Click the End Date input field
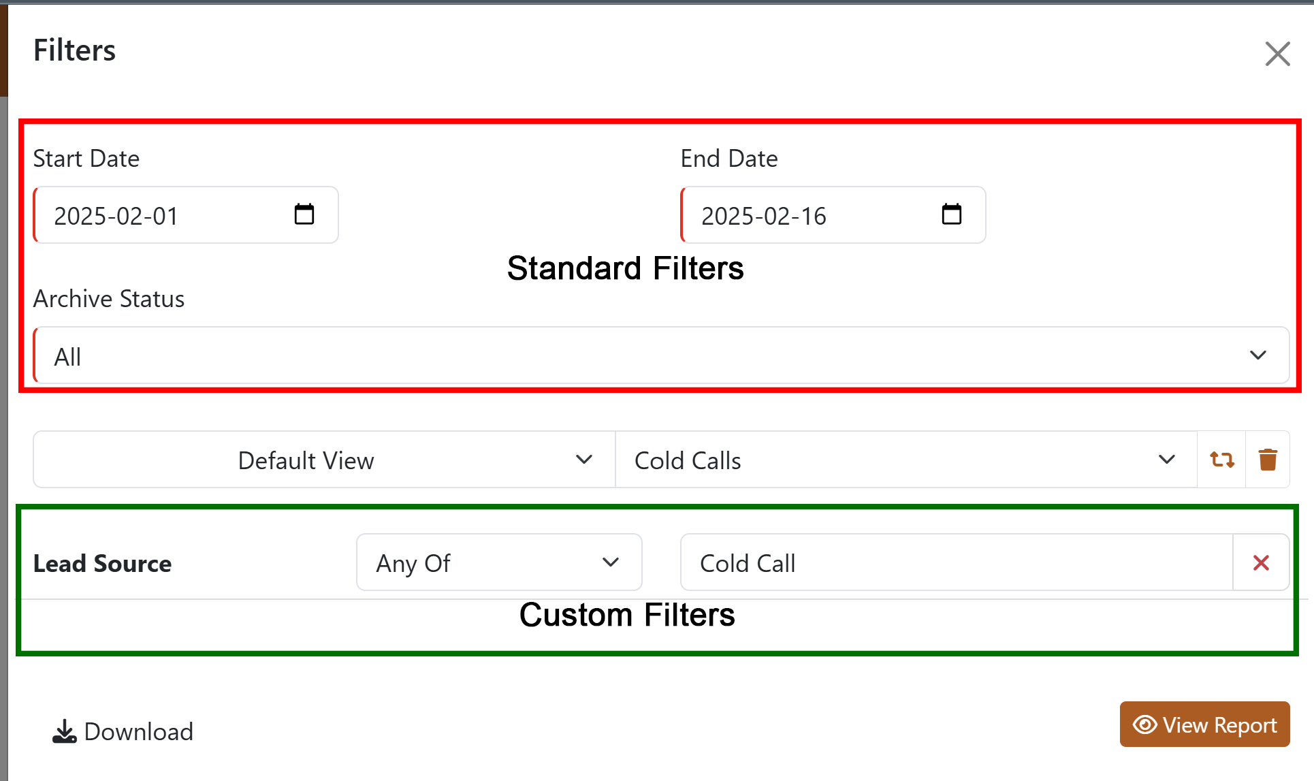Viewport: 1314px width, 781px height. (810, 216)
